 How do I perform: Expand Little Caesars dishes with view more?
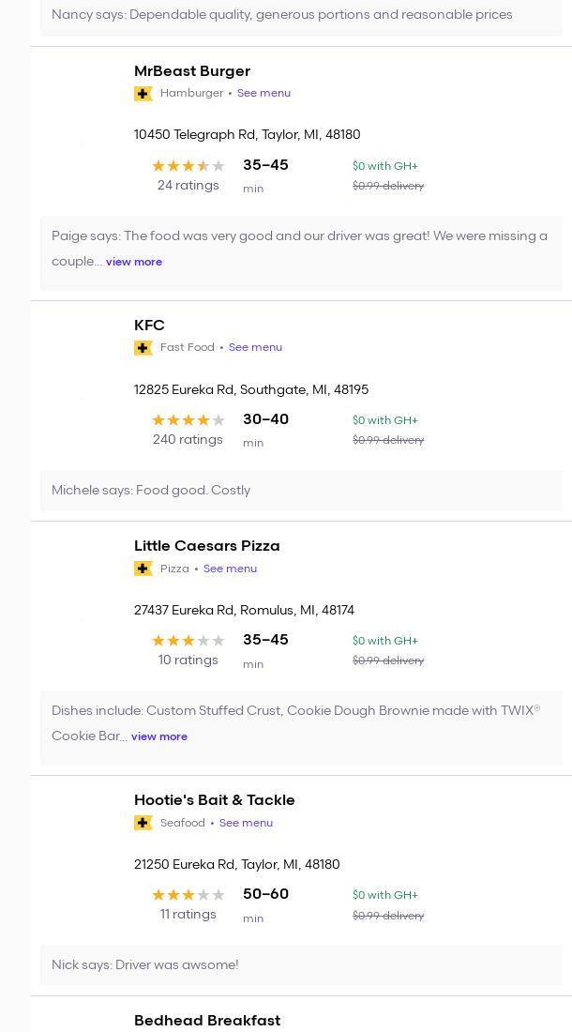[159, 736]
